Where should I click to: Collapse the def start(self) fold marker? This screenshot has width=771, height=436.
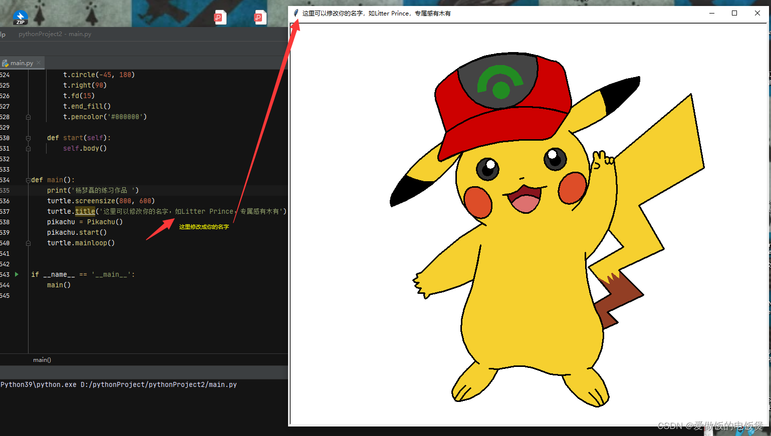[28, 138]
